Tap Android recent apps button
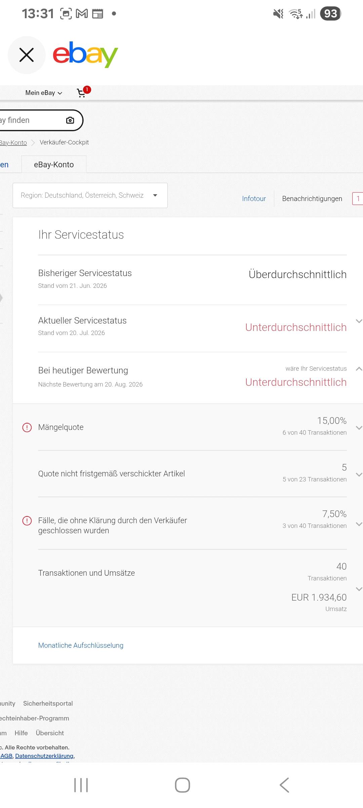 point(81,785)
